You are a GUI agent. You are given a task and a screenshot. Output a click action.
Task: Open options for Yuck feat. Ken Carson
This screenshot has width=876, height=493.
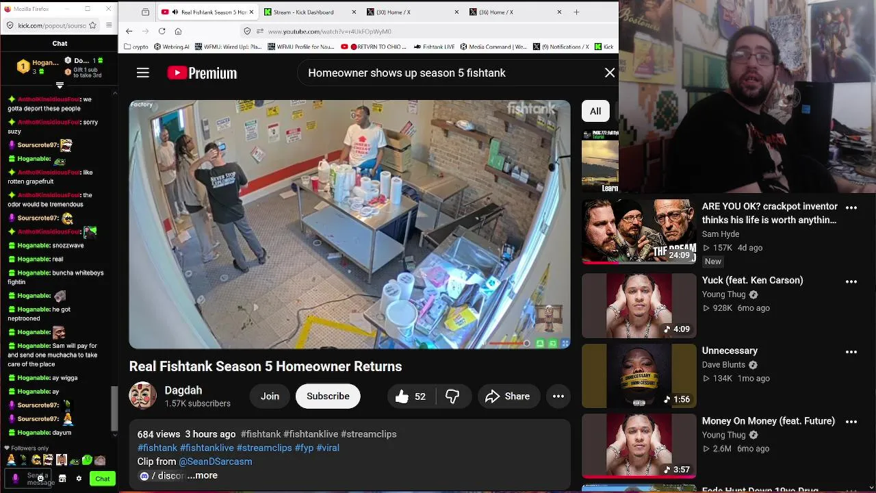pos(851,281)
